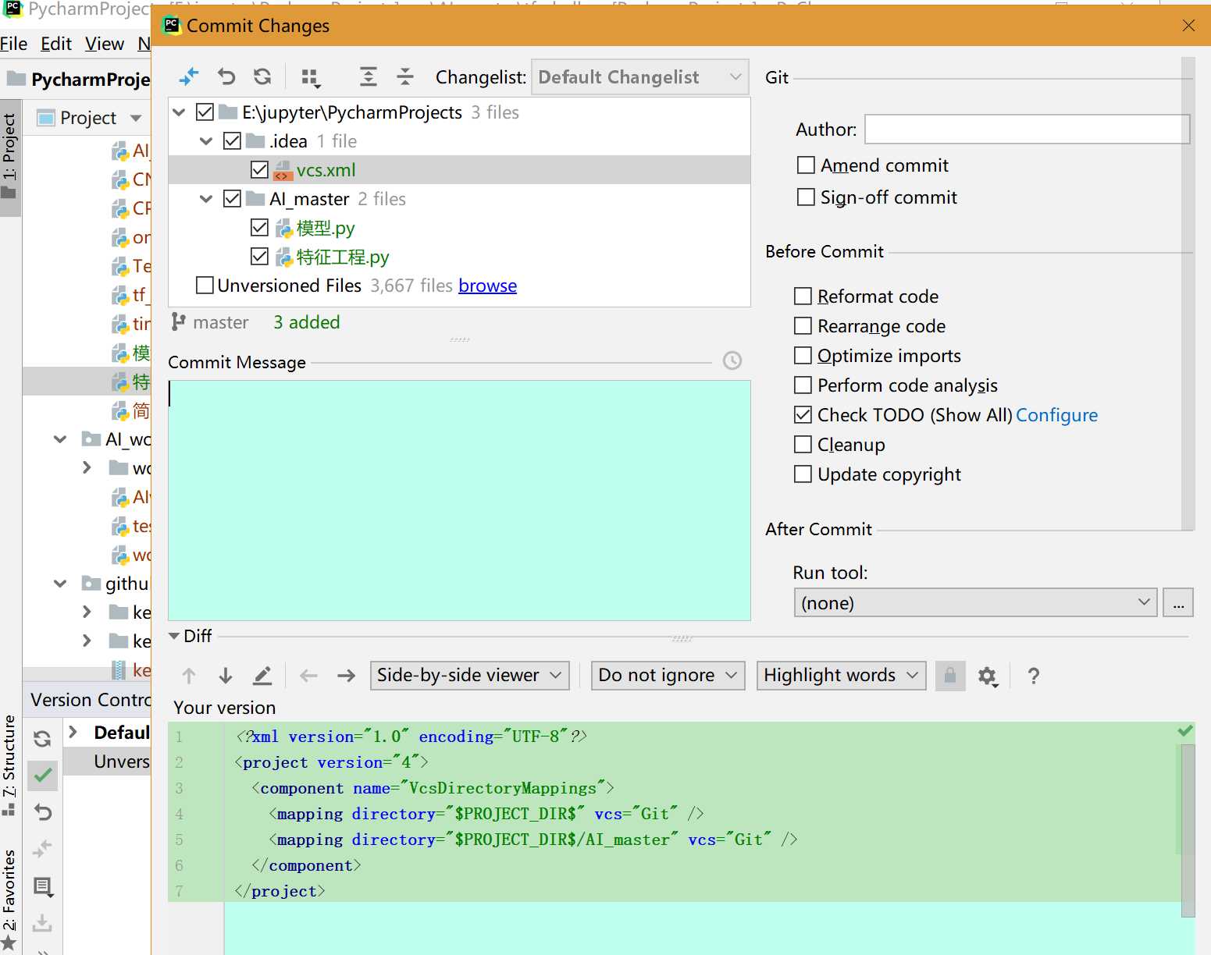Enable the Rearrange code option

803,326
